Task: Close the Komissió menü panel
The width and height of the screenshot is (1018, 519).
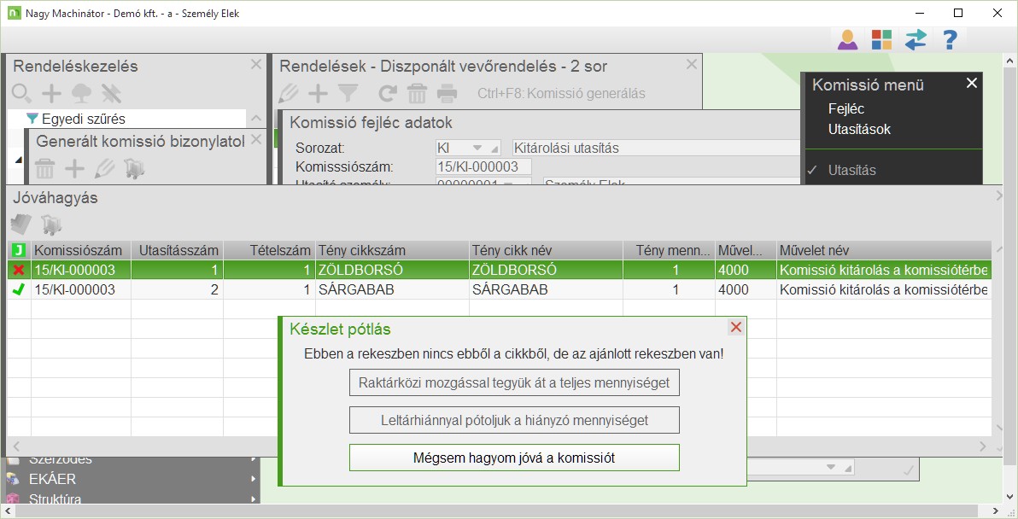Action: click(x=971, y=83)
